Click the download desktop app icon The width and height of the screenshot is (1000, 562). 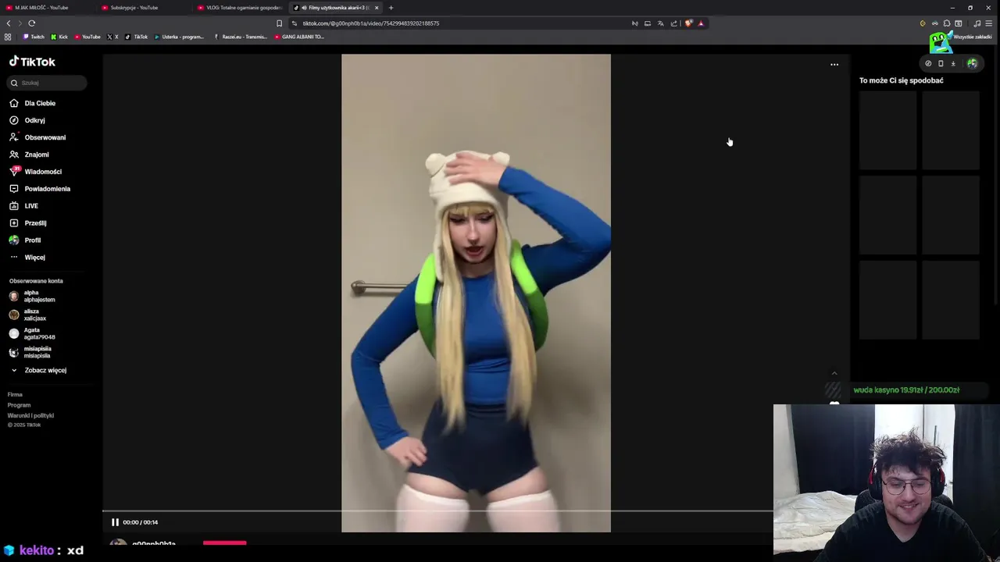tap(953, 64)
